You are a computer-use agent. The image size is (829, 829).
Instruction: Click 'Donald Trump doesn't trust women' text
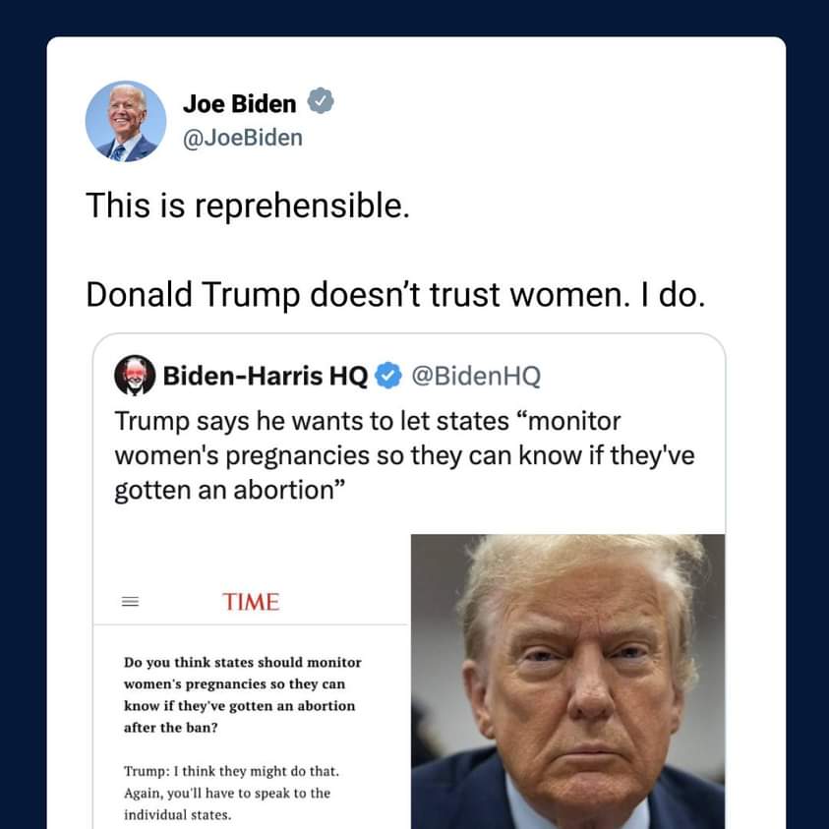pyautogui.click(x=354, y=294)
